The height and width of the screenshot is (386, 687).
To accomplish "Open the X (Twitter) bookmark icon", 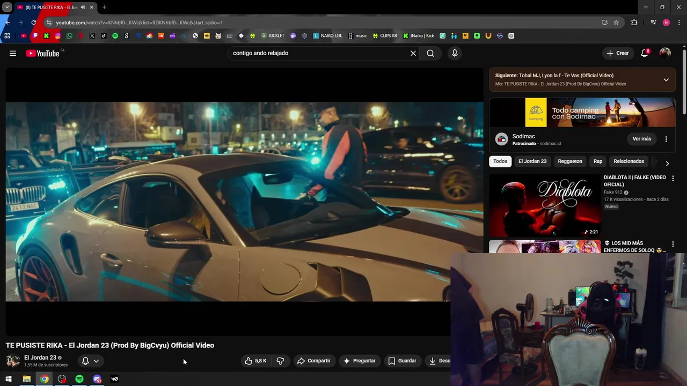I will coord(92,36).
